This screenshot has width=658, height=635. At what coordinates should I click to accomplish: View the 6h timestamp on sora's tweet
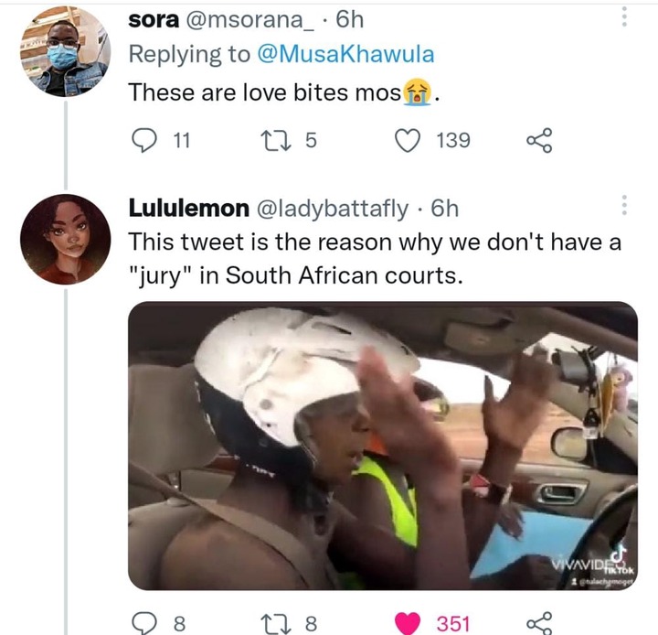(x=349, y=19)
